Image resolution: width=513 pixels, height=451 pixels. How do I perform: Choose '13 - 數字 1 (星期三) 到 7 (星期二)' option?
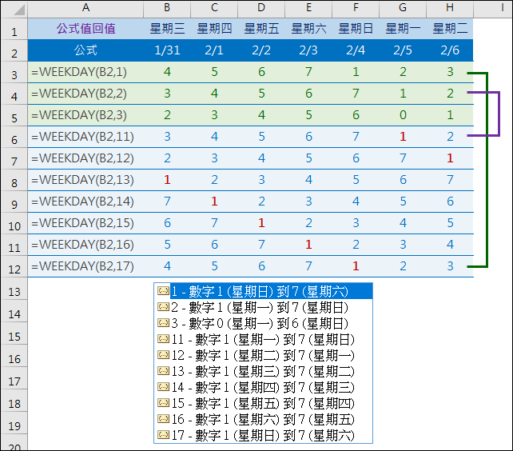[x=264, y=371]
